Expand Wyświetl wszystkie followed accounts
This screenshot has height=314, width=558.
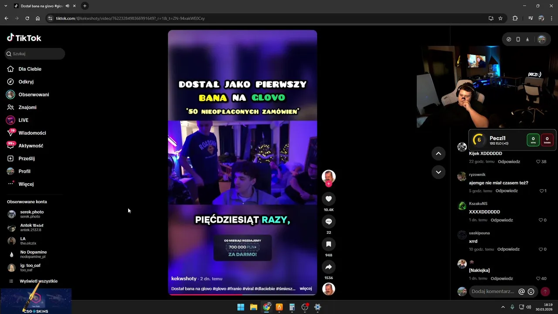[38, 281]
